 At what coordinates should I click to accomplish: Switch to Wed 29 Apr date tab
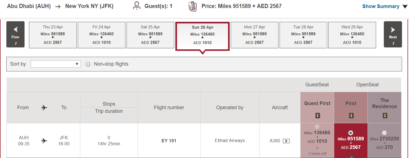(352, 35)
